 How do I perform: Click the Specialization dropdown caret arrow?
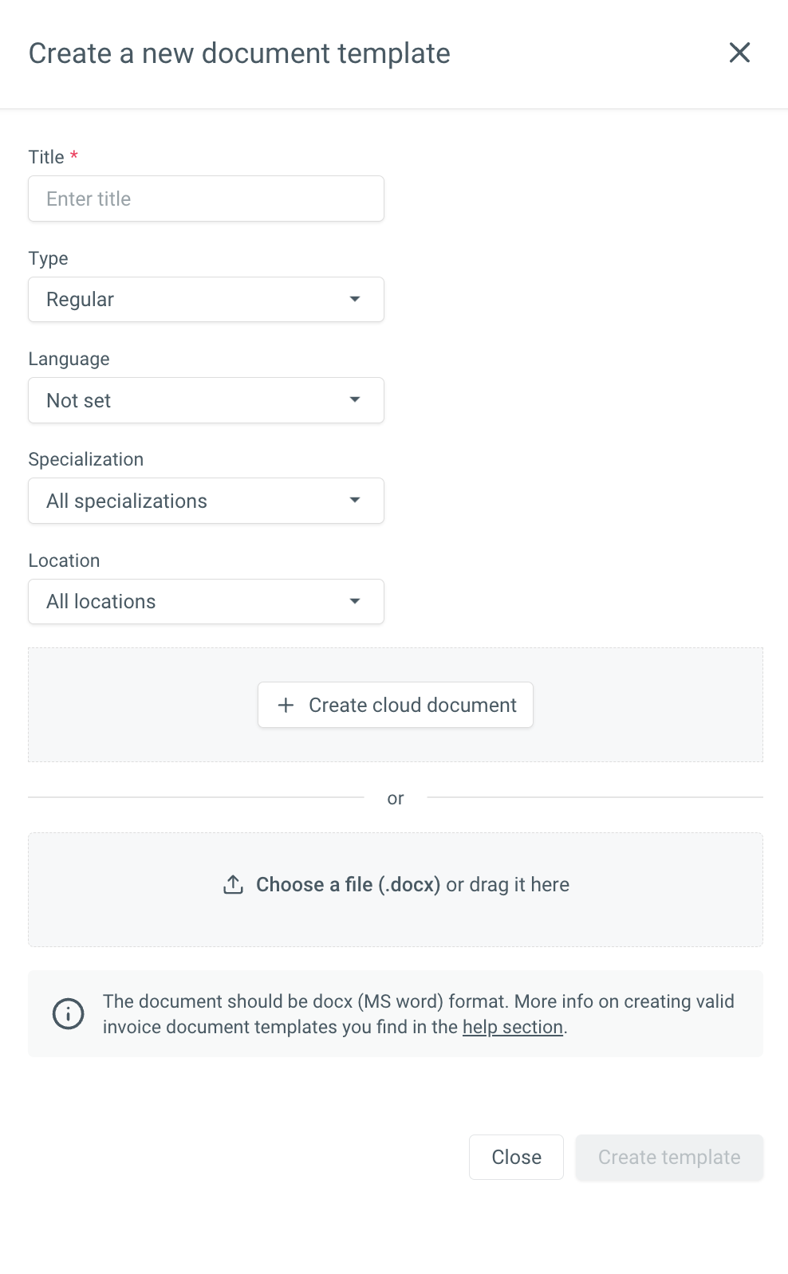pos(355,500)
